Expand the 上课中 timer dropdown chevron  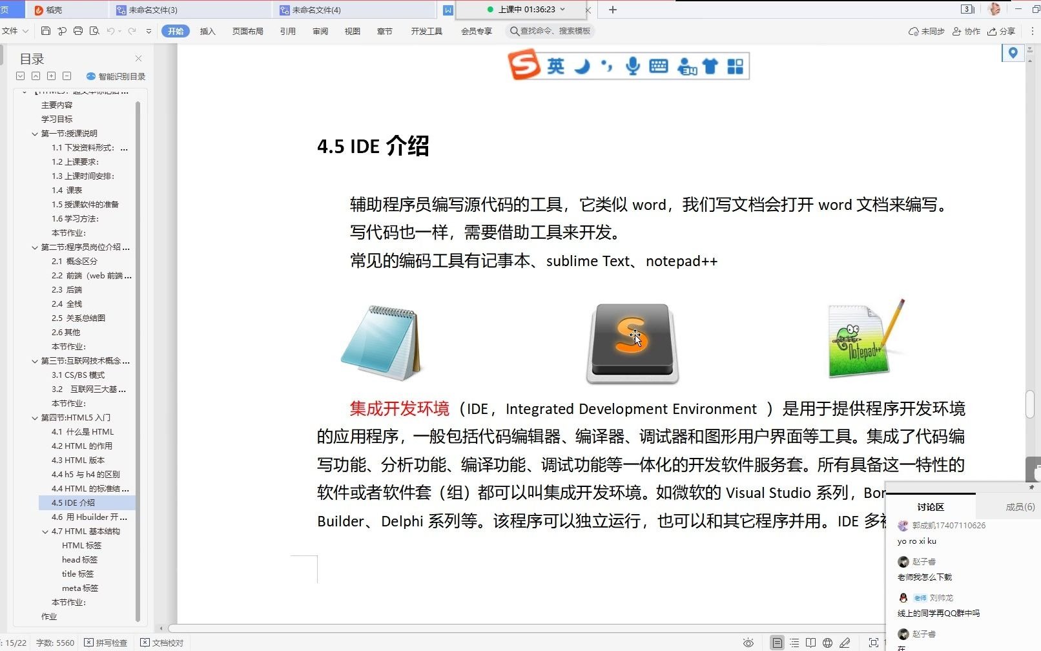(x=562, y=9)
